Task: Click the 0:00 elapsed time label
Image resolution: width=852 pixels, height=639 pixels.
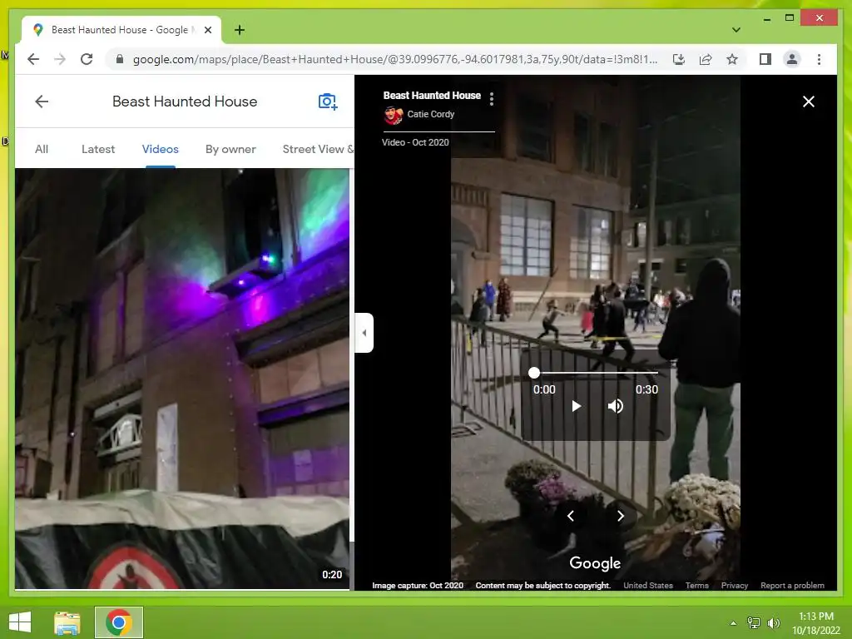Action: [x=544, y=389]
